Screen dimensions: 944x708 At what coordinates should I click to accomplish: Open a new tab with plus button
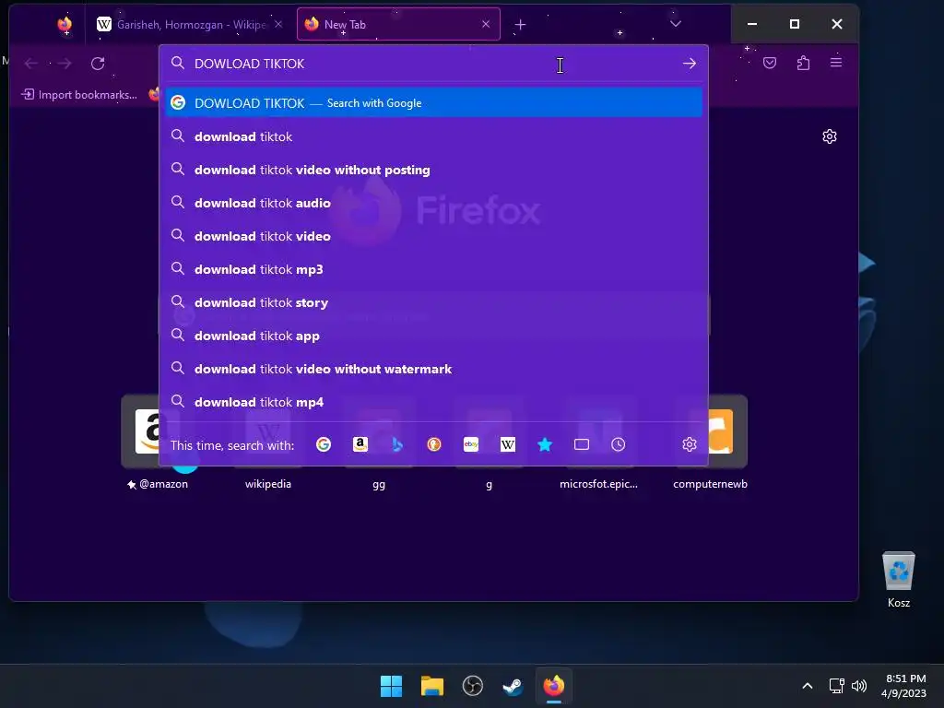click(521, 25)
